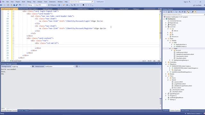The height and width of the screenshot is (115, 205).
Task: Select Connected Services node
Action: pyautogui.click(x=176, y=21)
